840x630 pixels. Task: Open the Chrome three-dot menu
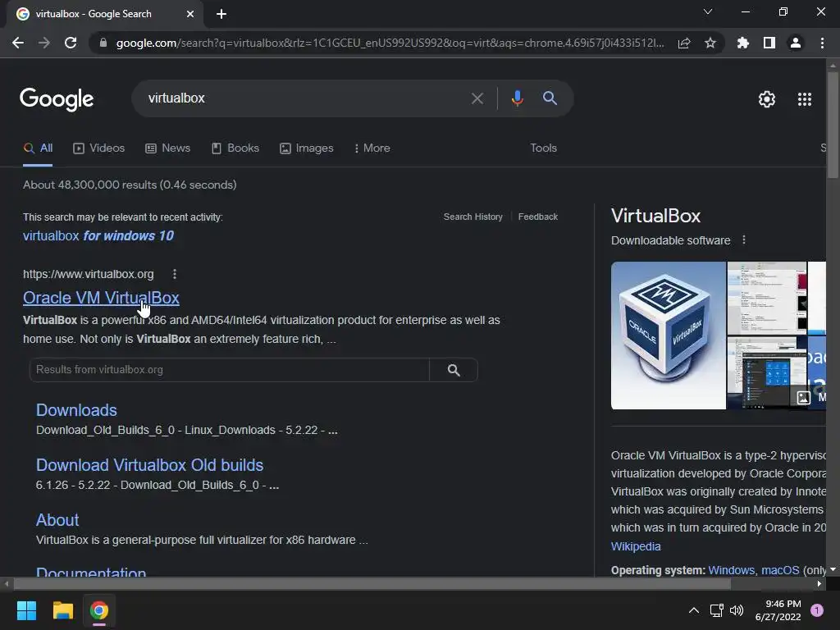pos(822,43)
